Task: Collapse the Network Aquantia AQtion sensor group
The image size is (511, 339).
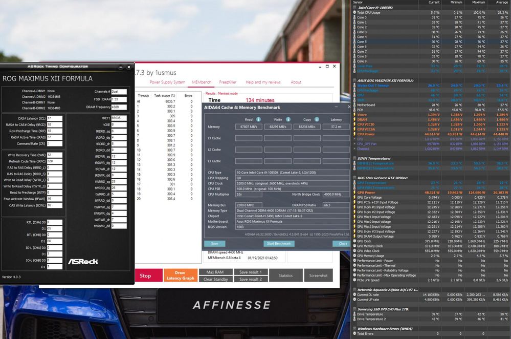Action: point(354,290)
